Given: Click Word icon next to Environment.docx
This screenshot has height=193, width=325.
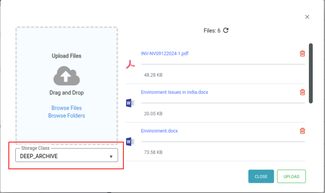Looking at the screenshot, I should pos(130,141).
